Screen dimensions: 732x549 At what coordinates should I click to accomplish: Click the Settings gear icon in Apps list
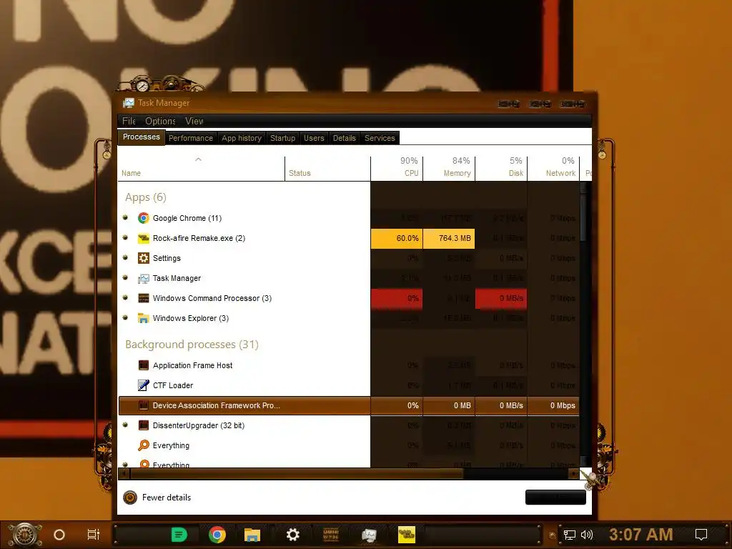tap(143, 258)
